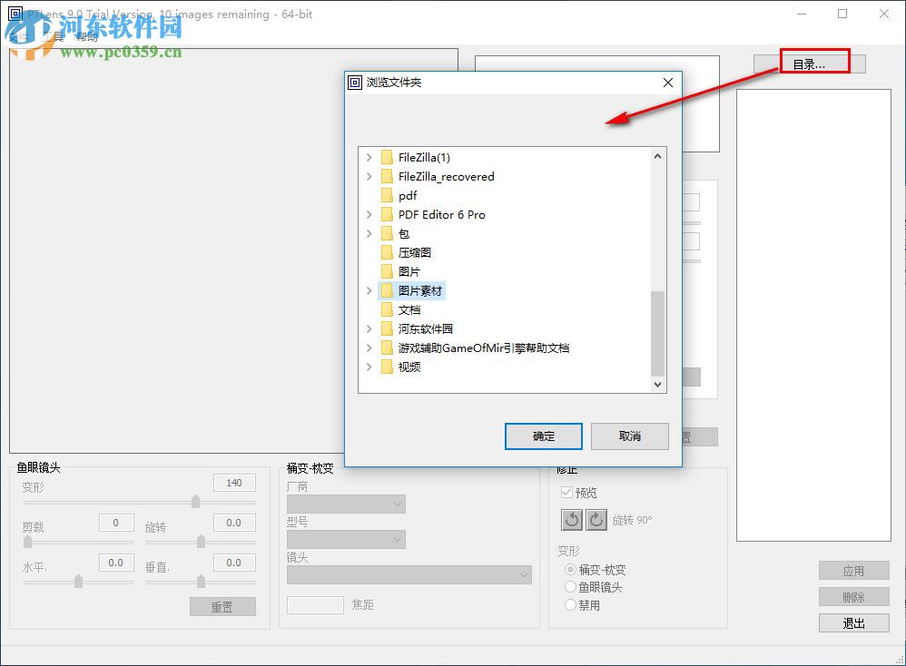This screenshot has height=666, width=906.
Task: Toggle the 预览 checkbox
Action: click(x=566, y=492)
